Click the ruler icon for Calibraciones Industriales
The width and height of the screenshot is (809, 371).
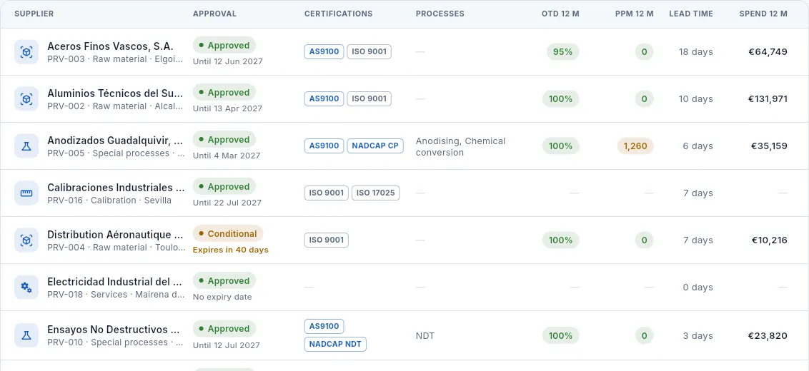tap(26, 193)
